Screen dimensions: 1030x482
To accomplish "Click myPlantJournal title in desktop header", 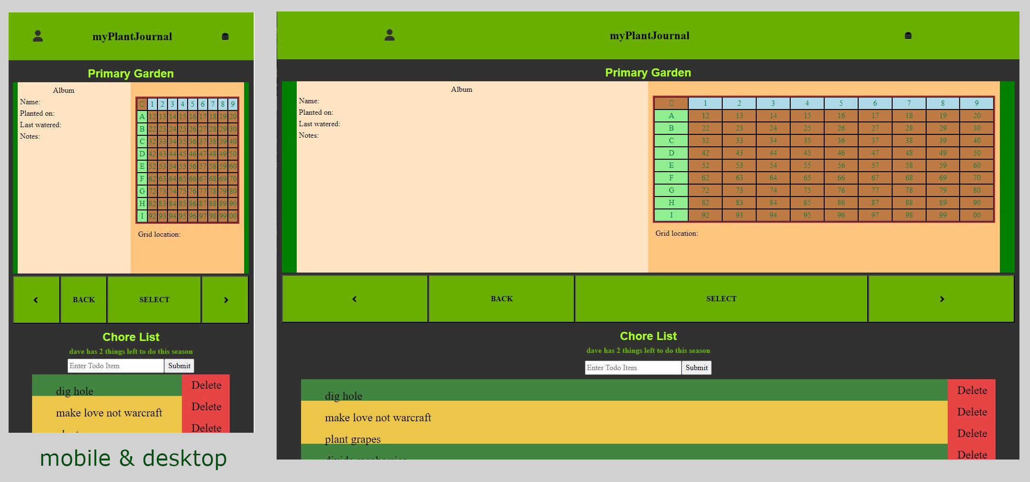I will pyautogui.click(x=649, y=36).
